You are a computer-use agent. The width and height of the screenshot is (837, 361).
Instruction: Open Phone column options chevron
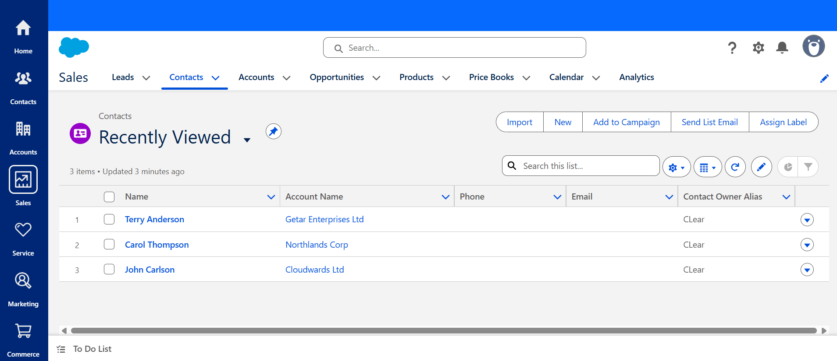point(557,197)
